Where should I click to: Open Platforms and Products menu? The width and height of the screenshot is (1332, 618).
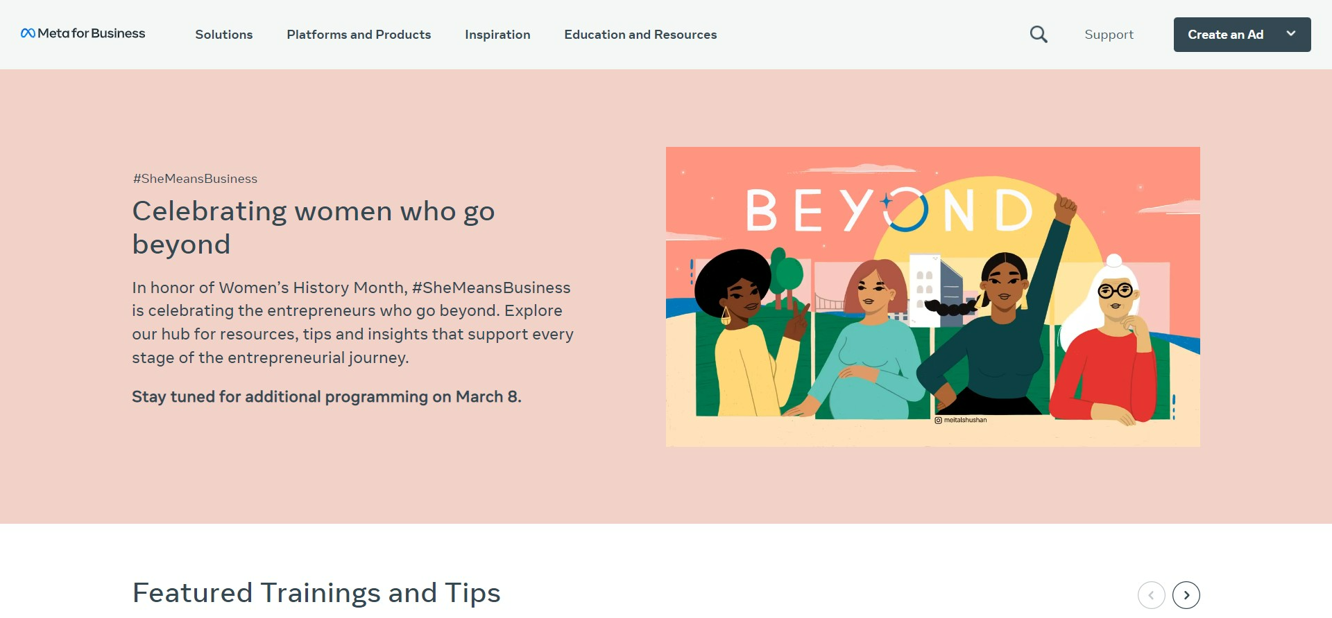point(359,35)
